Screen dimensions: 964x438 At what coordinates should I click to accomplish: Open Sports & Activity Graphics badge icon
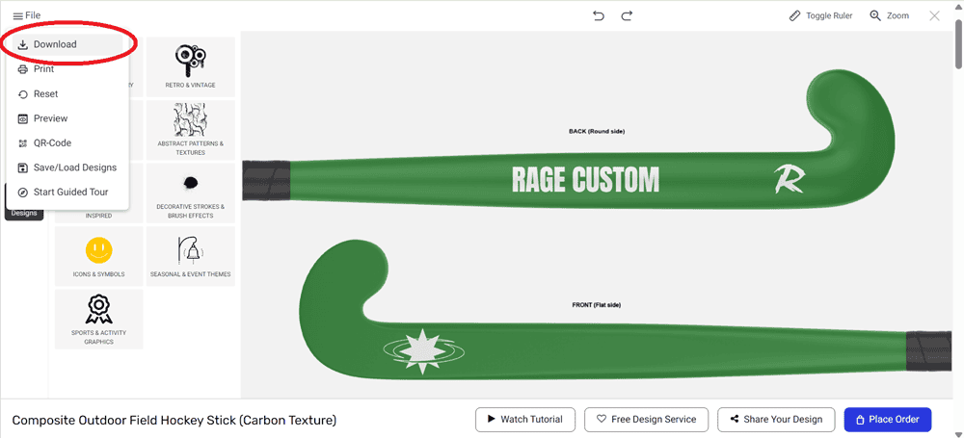click(98, 319)
